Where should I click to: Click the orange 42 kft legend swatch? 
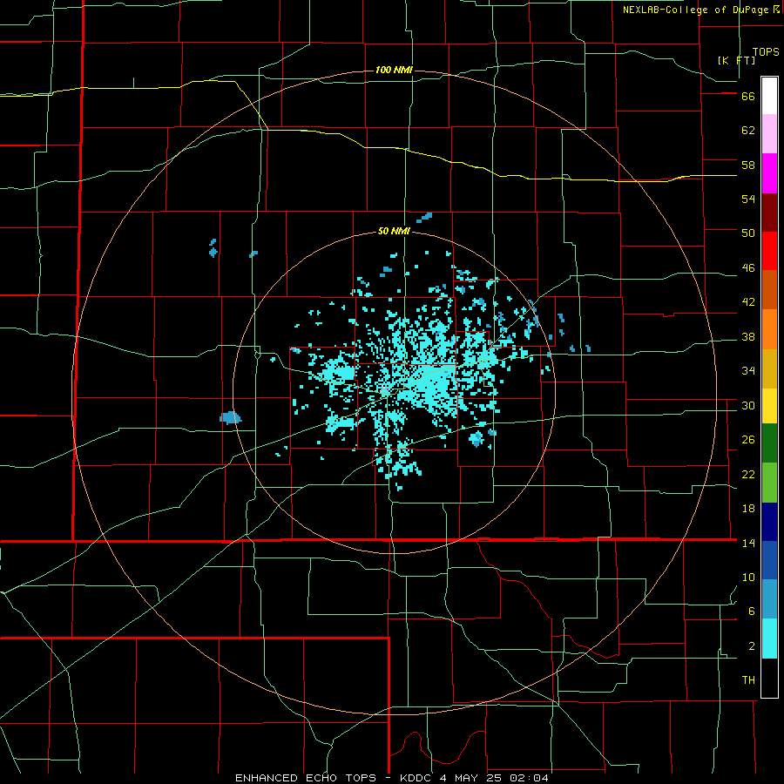(x=769, y=329)
